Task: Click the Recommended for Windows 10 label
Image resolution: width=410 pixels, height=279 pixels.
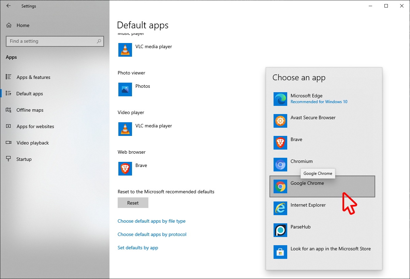Action: pyautogui.click(x=319, y=102)
